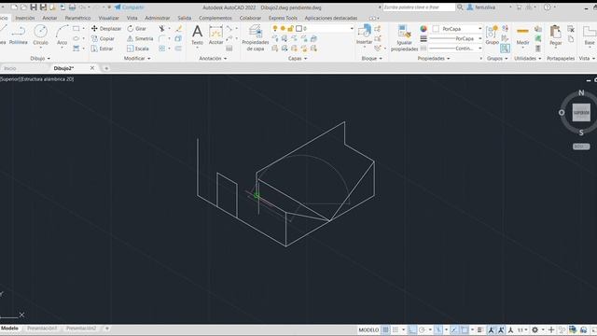Click the Compartir share button
The image size is (597, 336).
click(130, 7)
